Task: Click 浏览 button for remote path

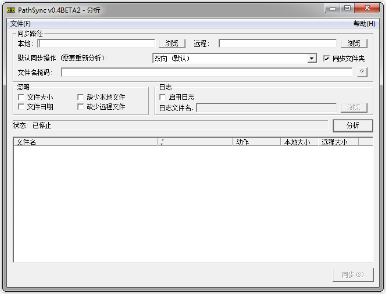Action: (x=354, y=43)
